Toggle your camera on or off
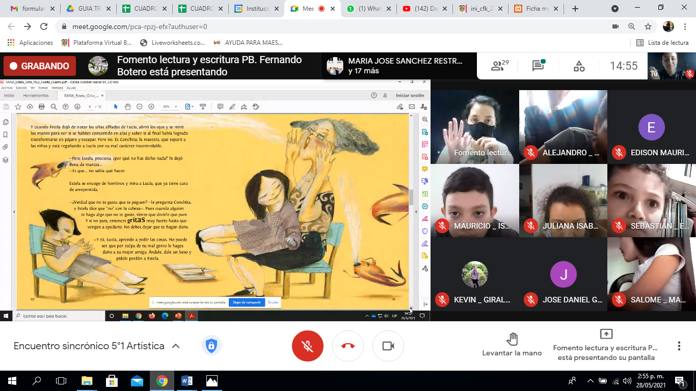The height and width of the screenshot is (391, 696). [388, 346]
